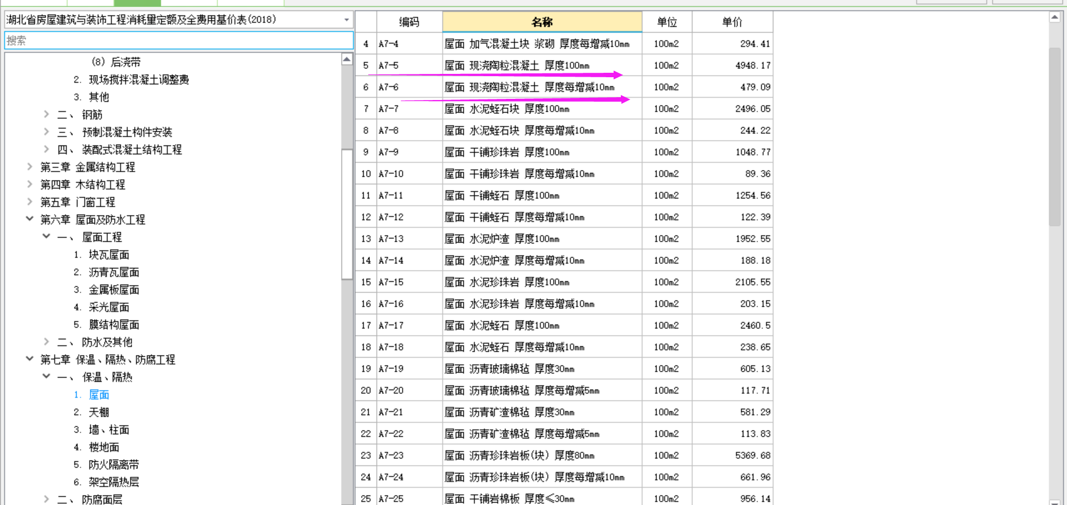1067x505 pixels.
Task: Click the table vertical scrollbar thumb
Action: tap(1054, 137)
